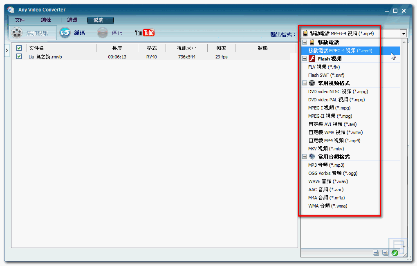The width and height of the screenshot is (417, 266).
Task: Click the 編碼 (Encode) toolbar icon
Action: click(65, 32)
